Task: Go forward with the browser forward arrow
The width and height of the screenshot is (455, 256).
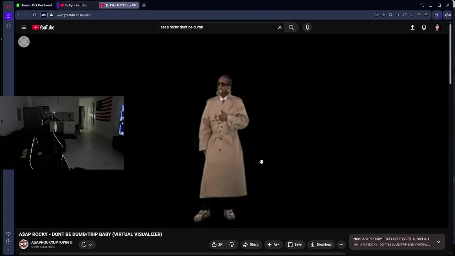Action: [26, 15]
